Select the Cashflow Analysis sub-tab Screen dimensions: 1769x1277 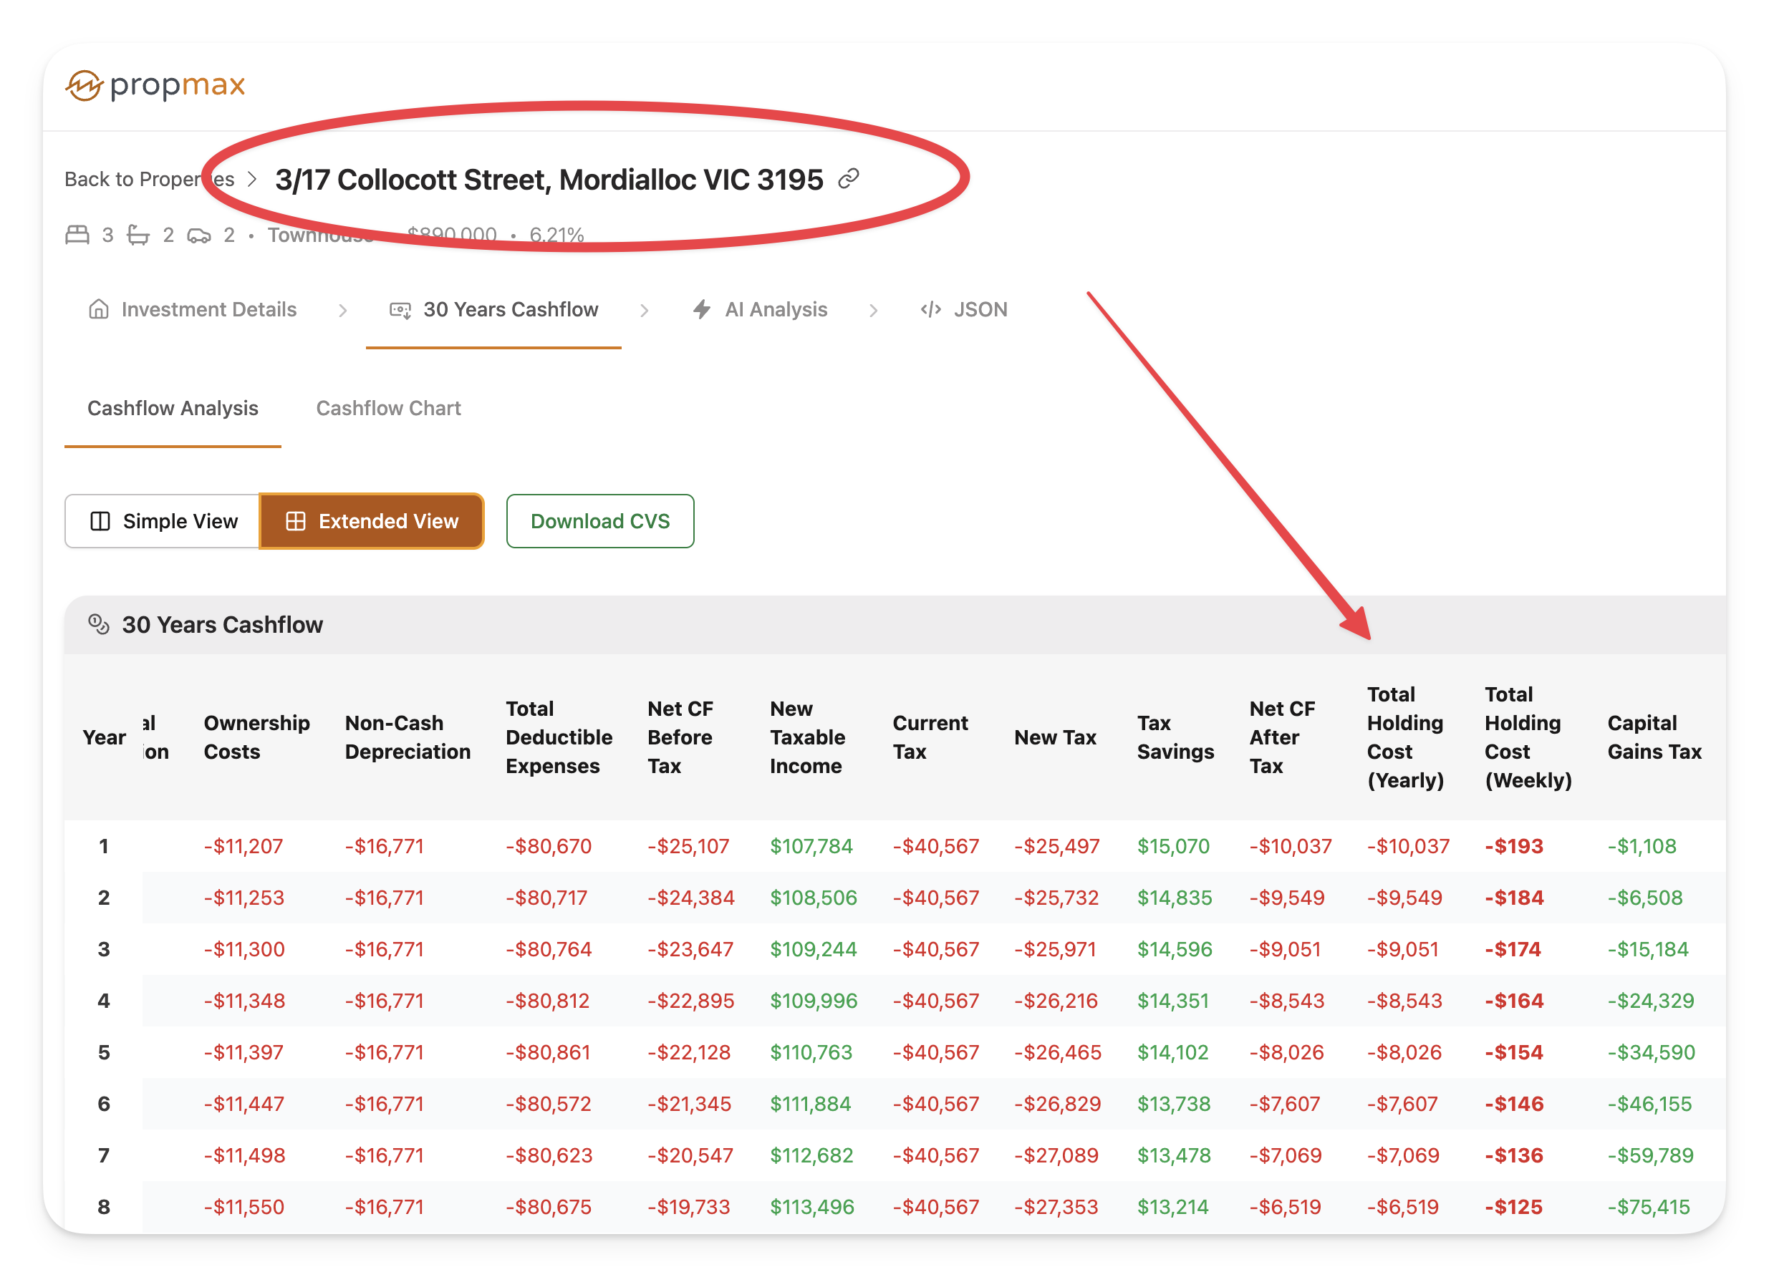(x=173, y=408)
